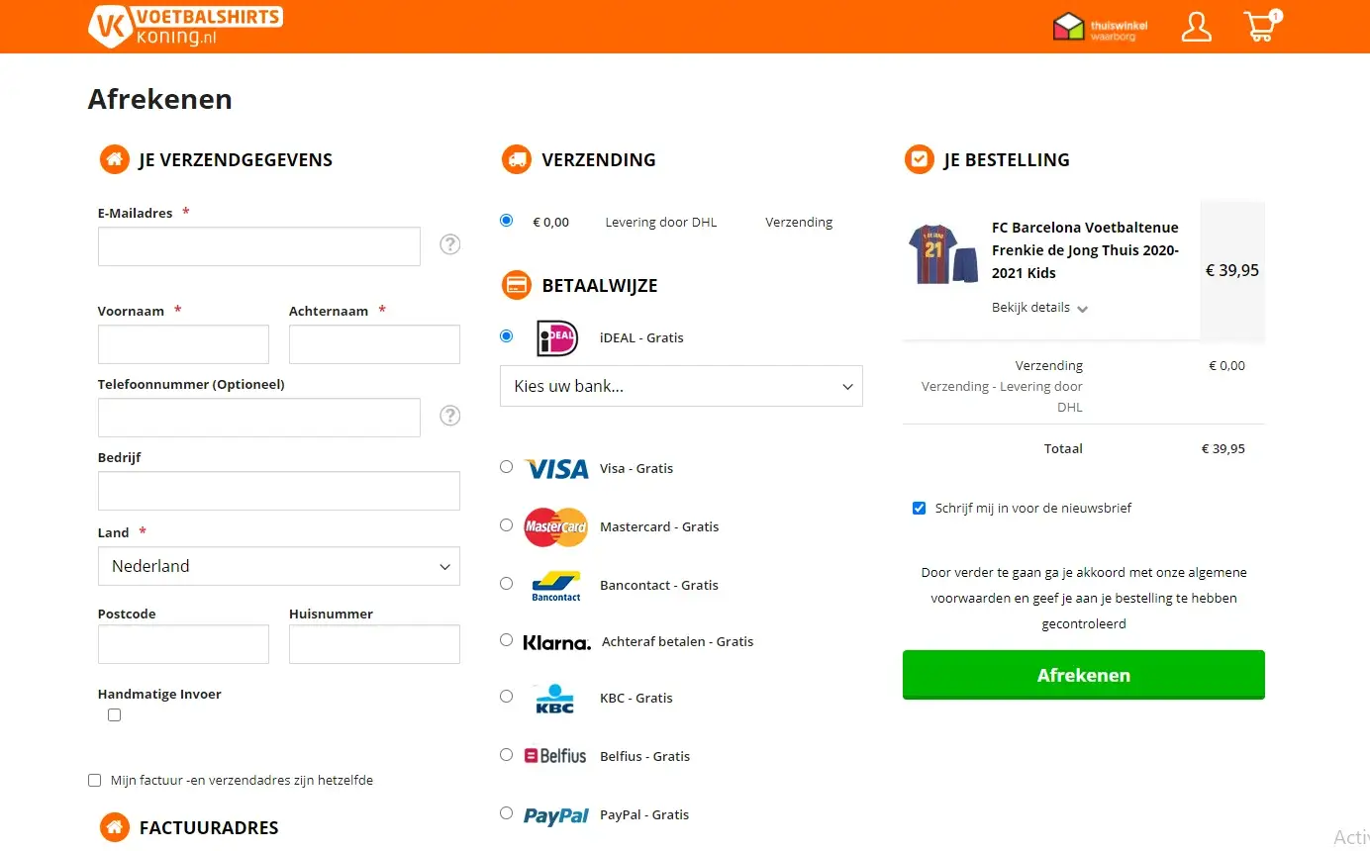1370x851 pixels.
Task: Click inside the Postcode field
Action: (183, 643)
